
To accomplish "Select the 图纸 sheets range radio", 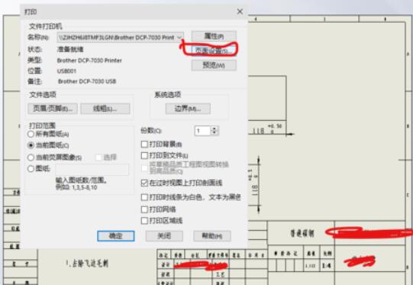I will tap(31, 168).
